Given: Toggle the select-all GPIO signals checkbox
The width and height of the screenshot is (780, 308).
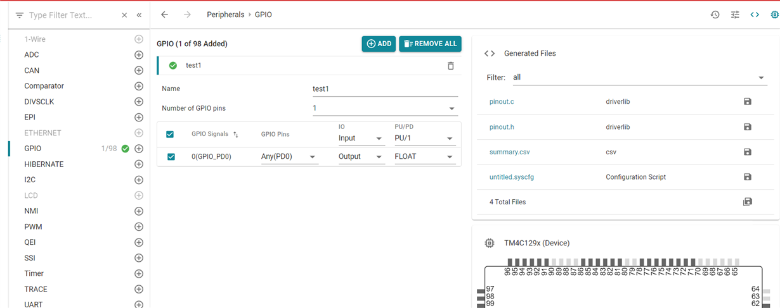Looking at the screenshot, I should pos(170,134).
